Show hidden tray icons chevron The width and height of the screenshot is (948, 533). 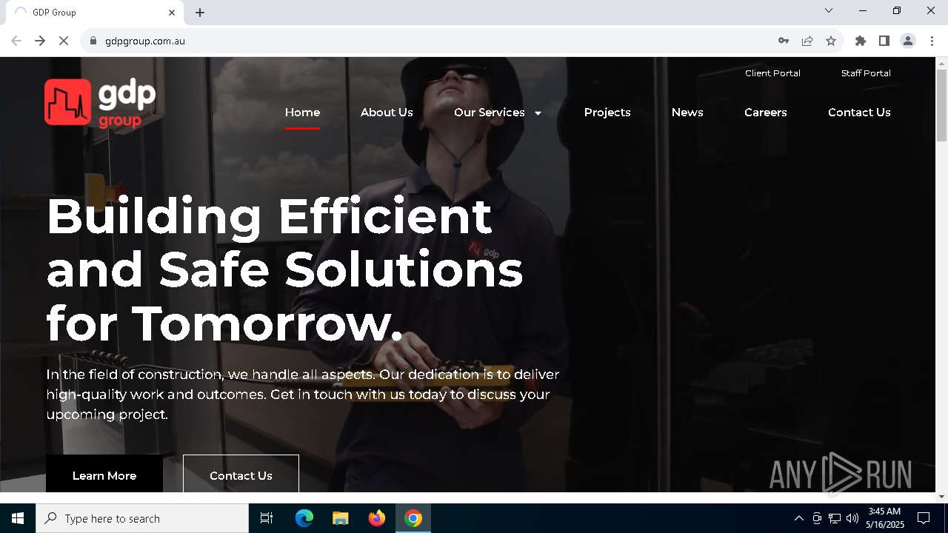click(x=798, y=518)
